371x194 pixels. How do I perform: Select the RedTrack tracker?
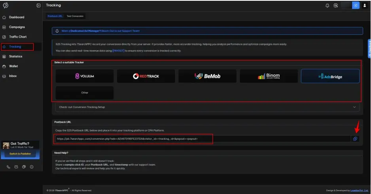(x=146, y=76)
